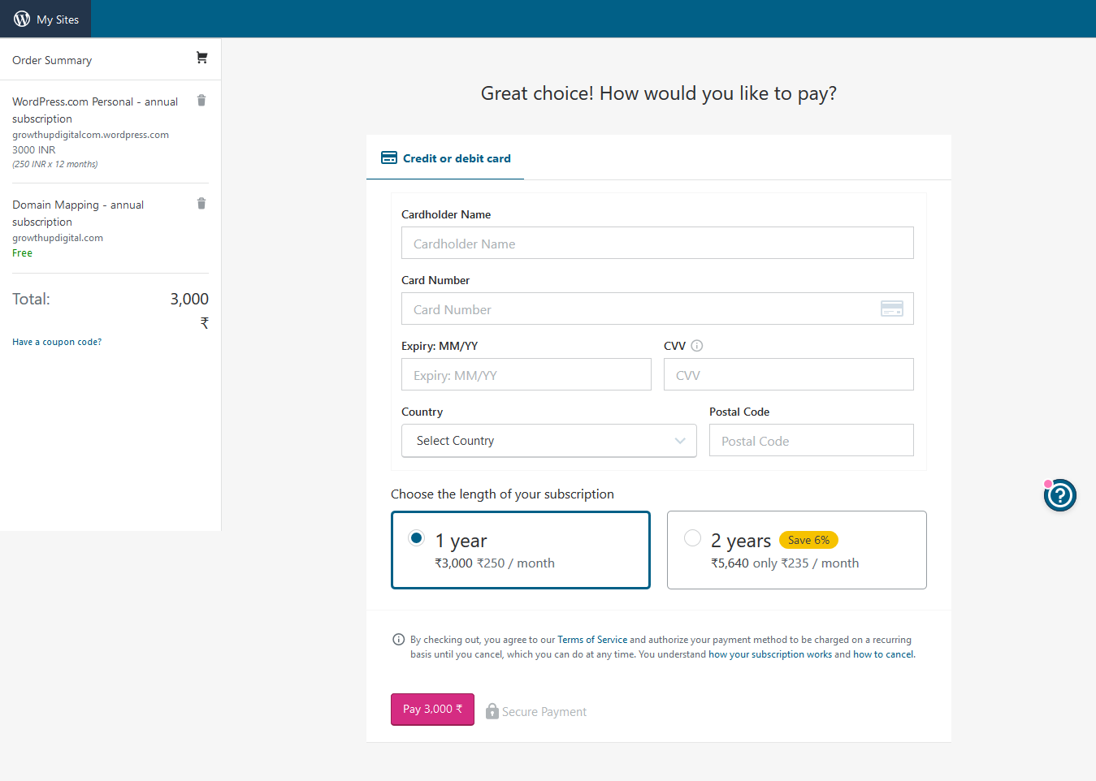Focus the Postal Code field
This screenshot has width=1096, height=781.
click(x=812, y=440)
